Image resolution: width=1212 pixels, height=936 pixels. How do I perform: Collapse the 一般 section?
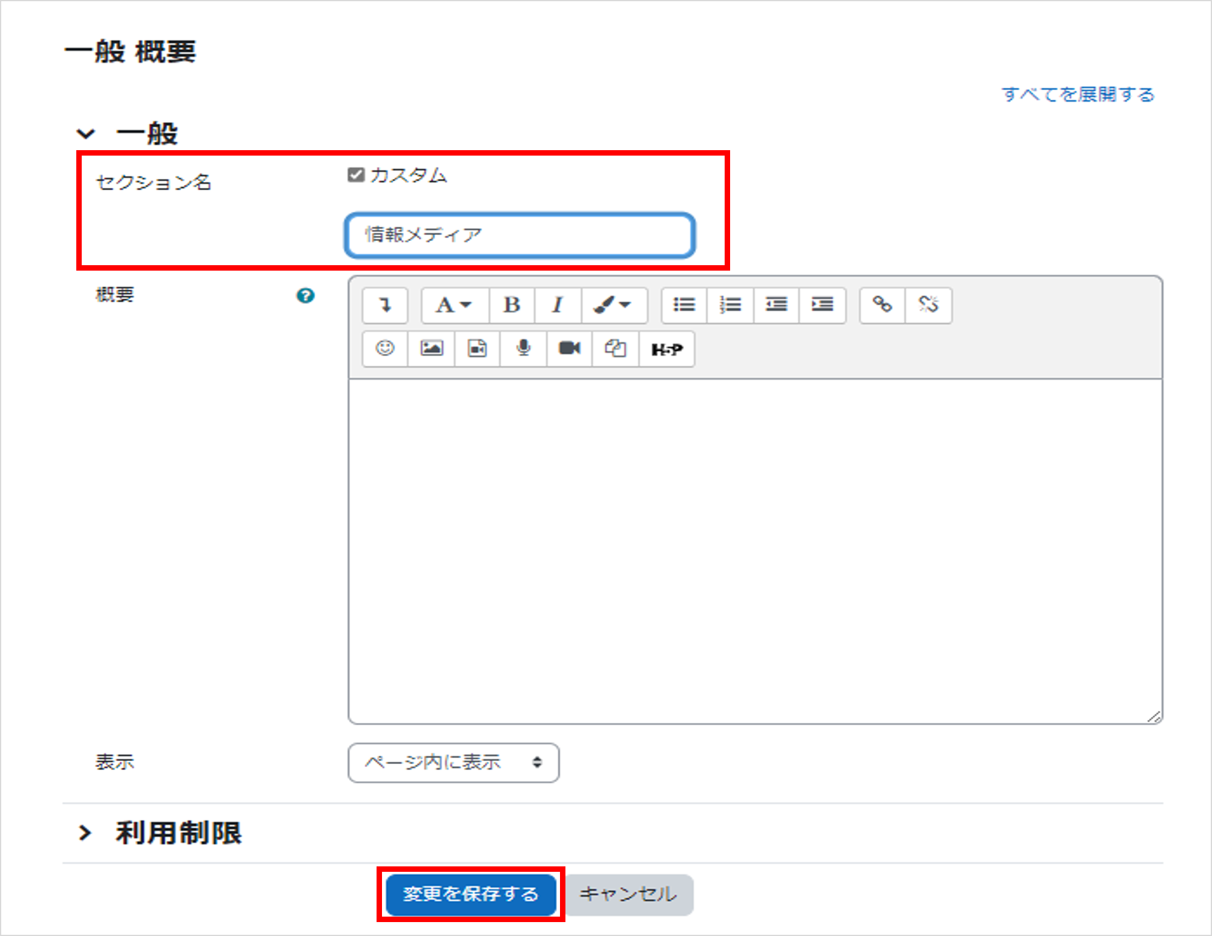pyautogui.click(x=85, y=134)
